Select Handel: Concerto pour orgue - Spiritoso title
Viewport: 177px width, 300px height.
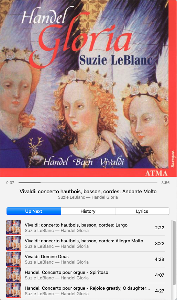click(66, 272)
